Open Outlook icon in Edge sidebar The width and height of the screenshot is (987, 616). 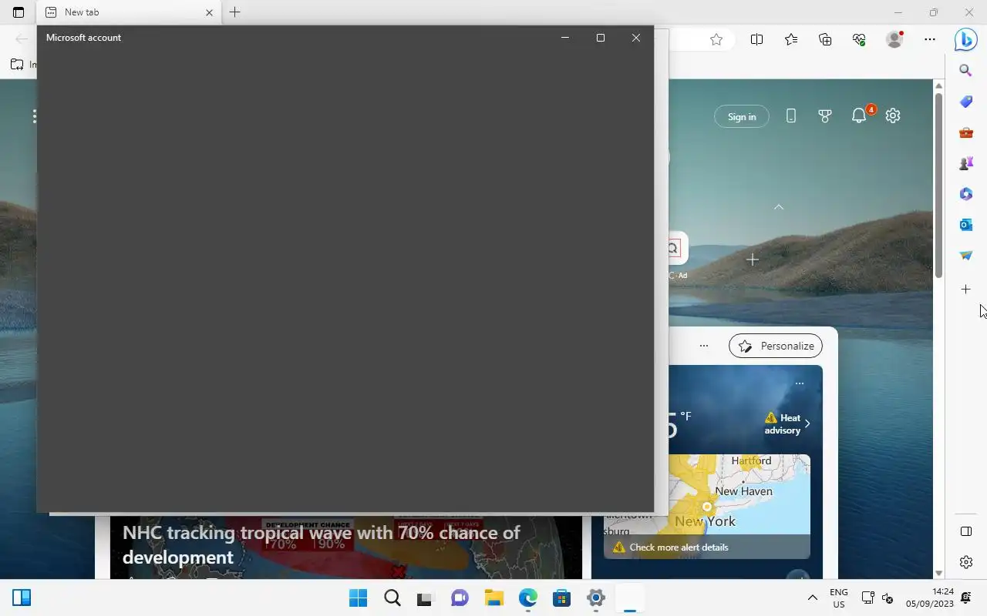pyautogui.click(x=965, y=225)
